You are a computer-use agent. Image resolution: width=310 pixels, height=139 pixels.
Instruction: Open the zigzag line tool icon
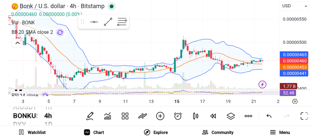[143, 116]
